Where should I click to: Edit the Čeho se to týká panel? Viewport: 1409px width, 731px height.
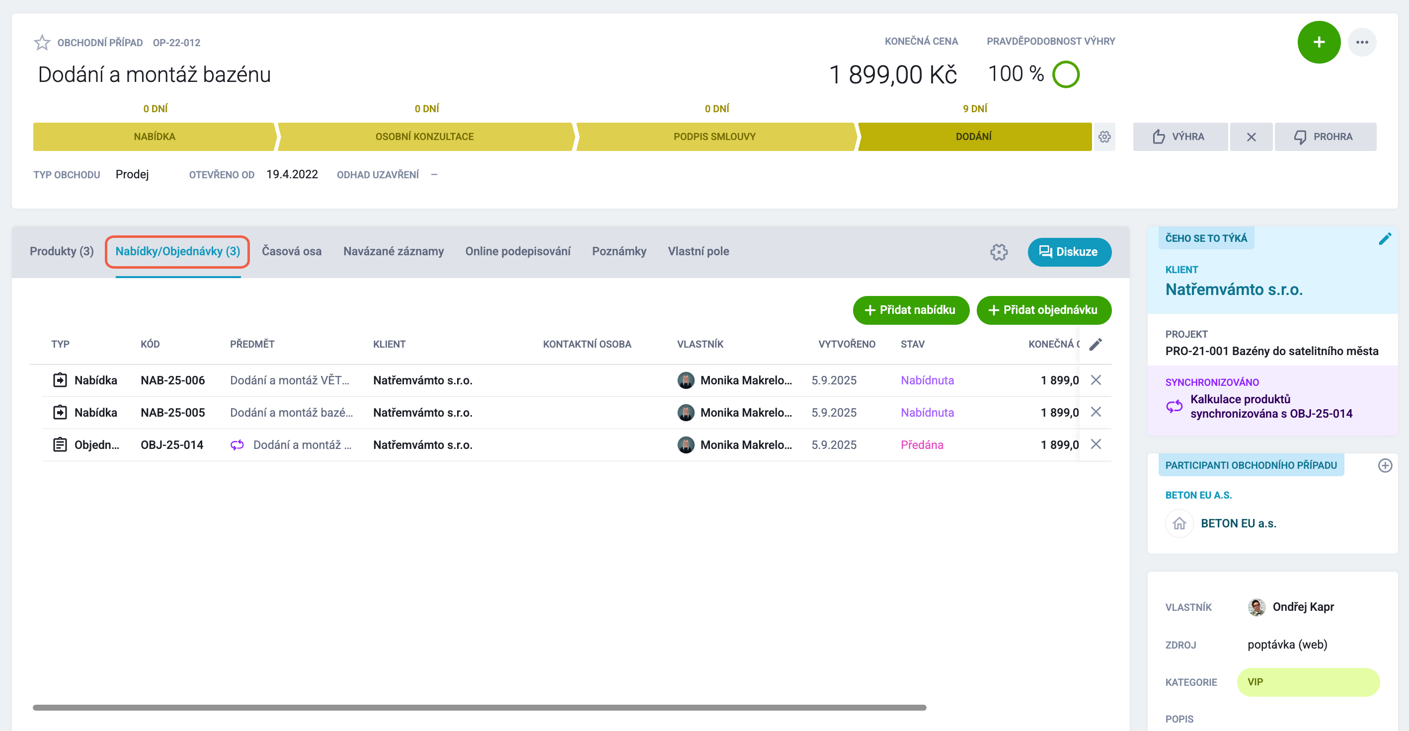(x=1384, y=239)
